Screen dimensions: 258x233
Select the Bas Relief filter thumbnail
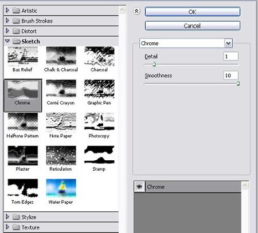(23, 56)
